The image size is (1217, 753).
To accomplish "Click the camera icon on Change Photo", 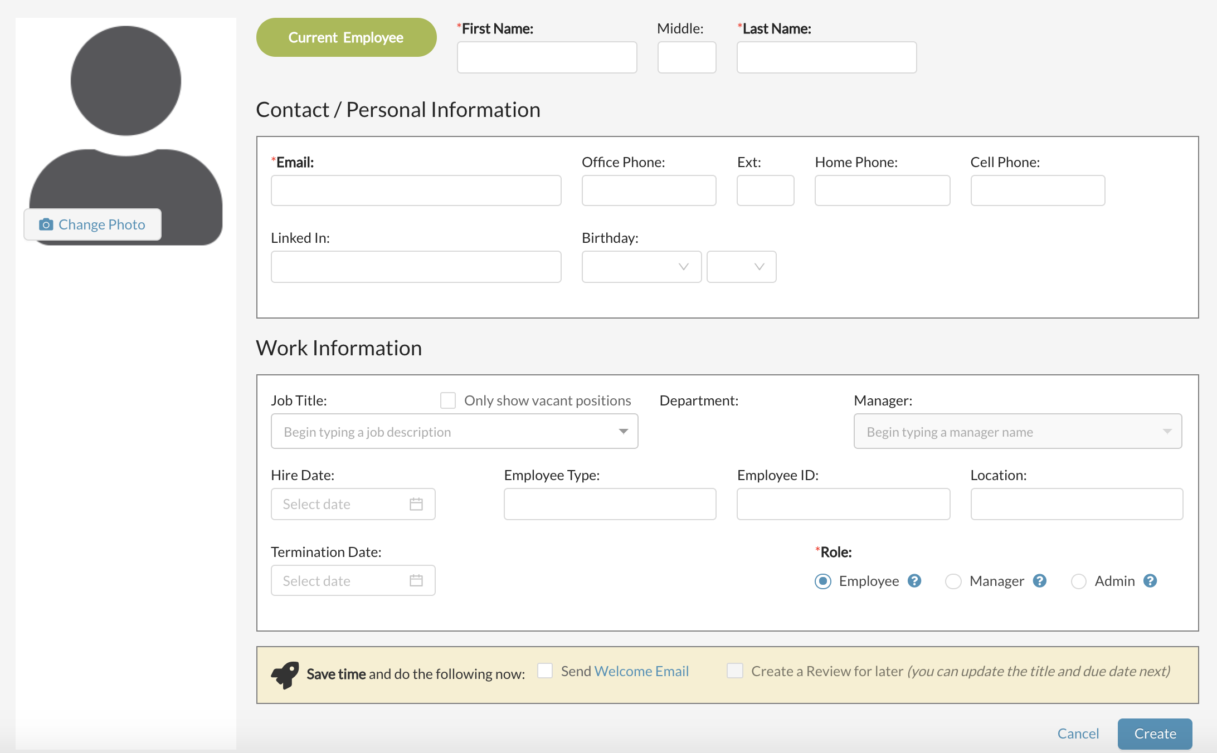I will [x=46, y=224].
